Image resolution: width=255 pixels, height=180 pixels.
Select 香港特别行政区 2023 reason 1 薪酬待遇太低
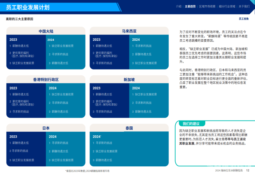[x=19, y=94]
